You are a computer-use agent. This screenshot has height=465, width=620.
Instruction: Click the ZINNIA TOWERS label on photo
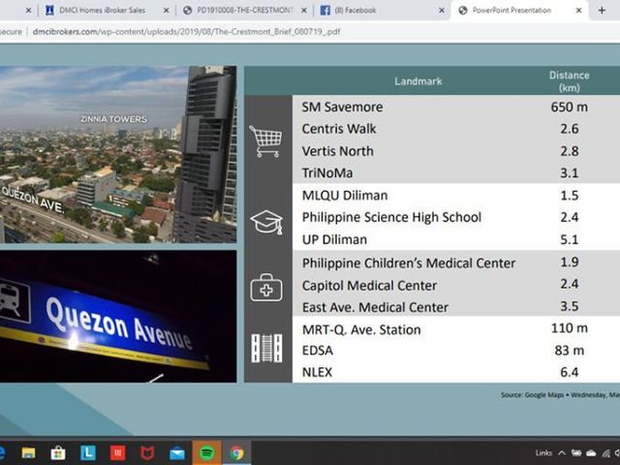click(x=113, y=119)
